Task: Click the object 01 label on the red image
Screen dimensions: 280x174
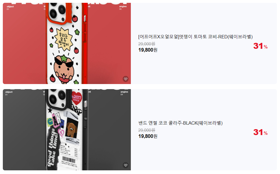Action: 10,8
